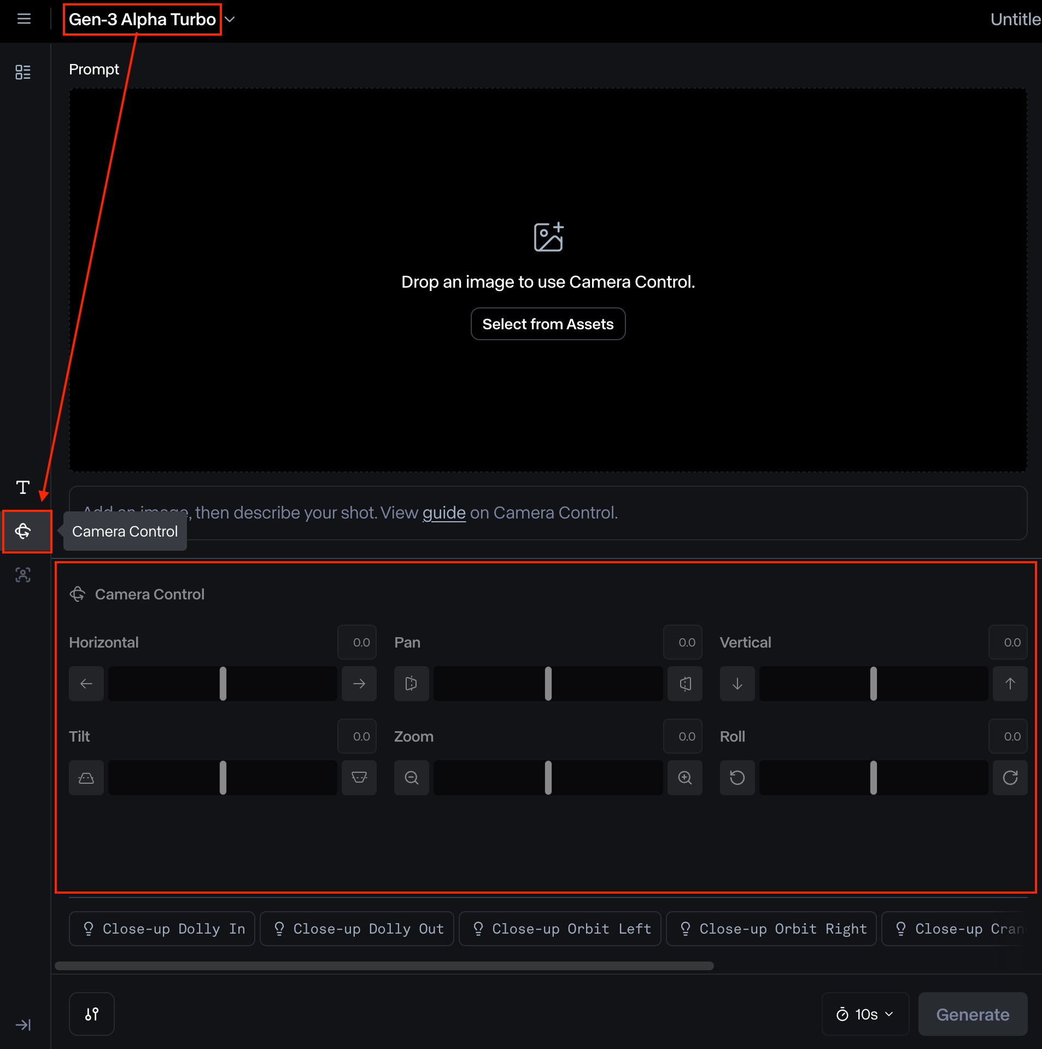This screenshot has height=1049, width=1042.
Task: Toggle the face capture sidebar icon
Action: (x=23, y=575)
